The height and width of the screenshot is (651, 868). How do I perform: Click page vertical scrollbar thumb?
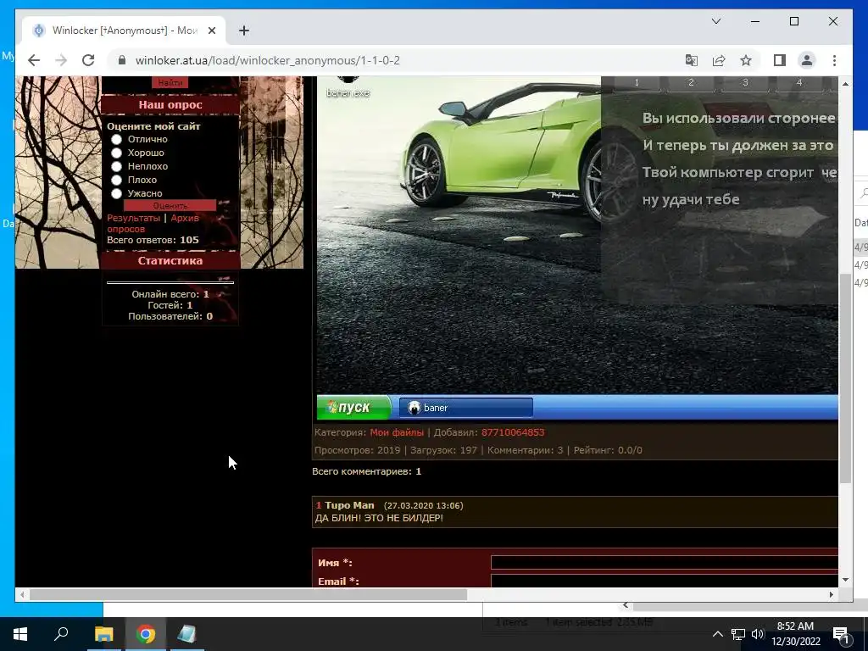(x=845, y=378)
